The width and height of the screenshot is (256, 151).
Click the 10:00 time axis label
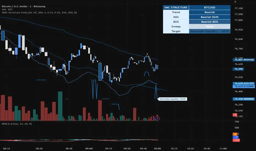(157, 149)
